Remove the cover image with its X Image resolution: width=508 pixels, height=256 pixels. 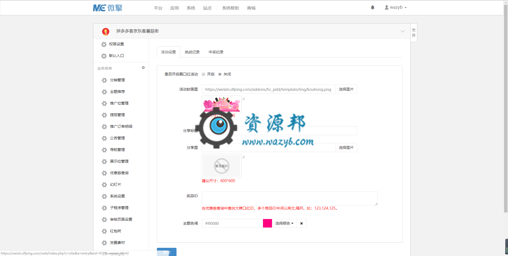point(244,99)
